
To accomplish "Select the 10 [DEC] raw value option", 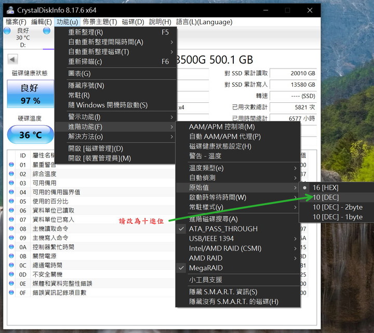I will pyautogui.click(x=336, y=197).
